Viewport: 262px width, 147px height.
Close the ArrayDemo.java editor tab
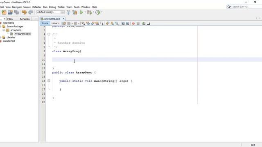(63, 19)
